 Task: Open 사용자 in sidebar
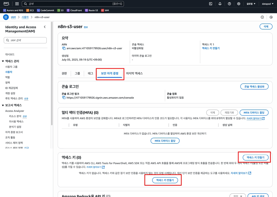coord(9,72)
